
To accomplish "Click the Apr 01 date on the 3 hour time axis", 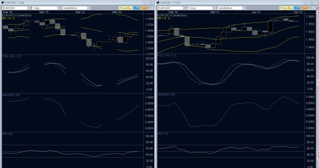I will click(x=256, y=12).
